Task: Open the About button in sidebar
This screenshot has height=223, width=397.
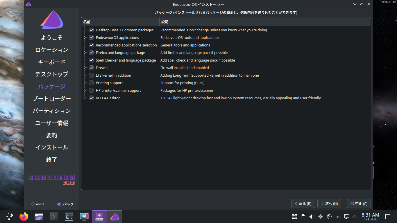Action: point(38,204)
